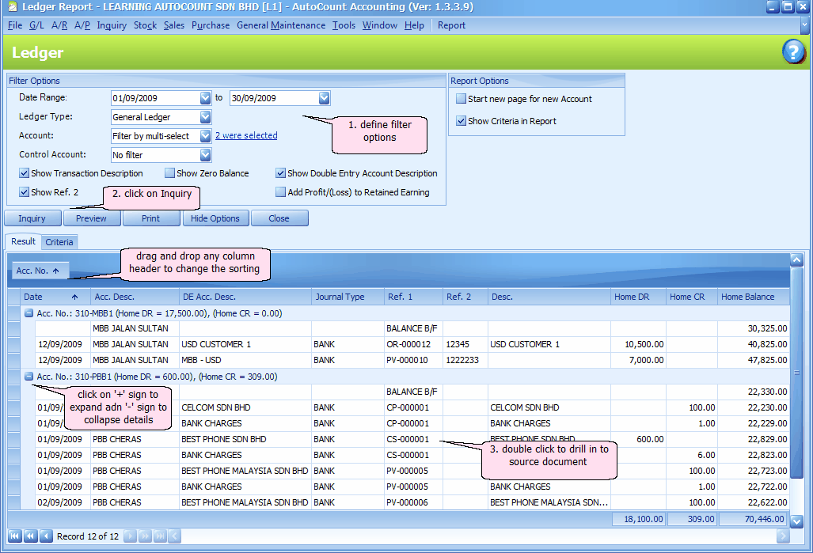
Task: Go to previous record arrow
Action: pyautogui.click(x=46, y=536)
